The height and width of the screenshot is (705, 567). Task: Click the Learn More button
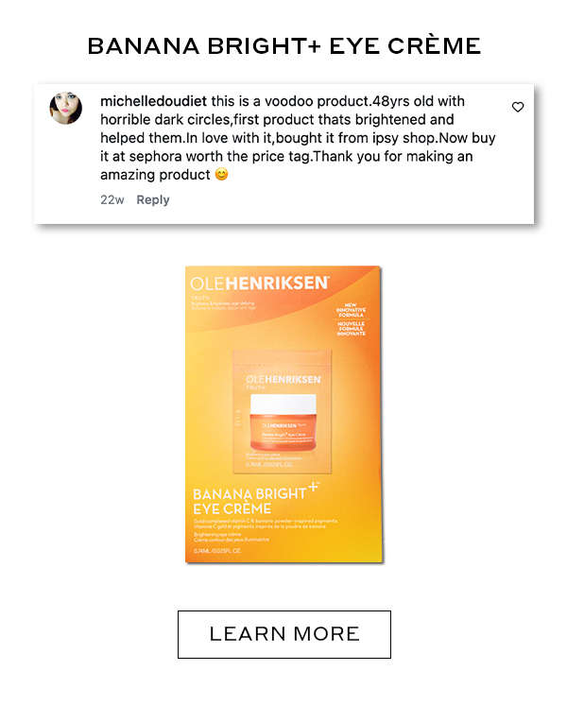(x=284, y=634)
